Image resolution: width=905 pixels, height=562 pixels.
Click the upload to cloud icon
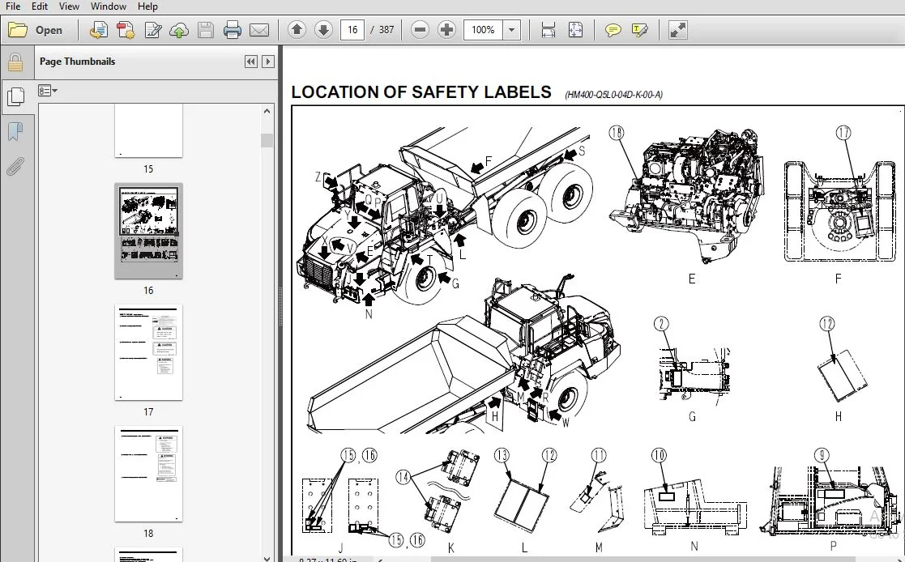(179, 30)
